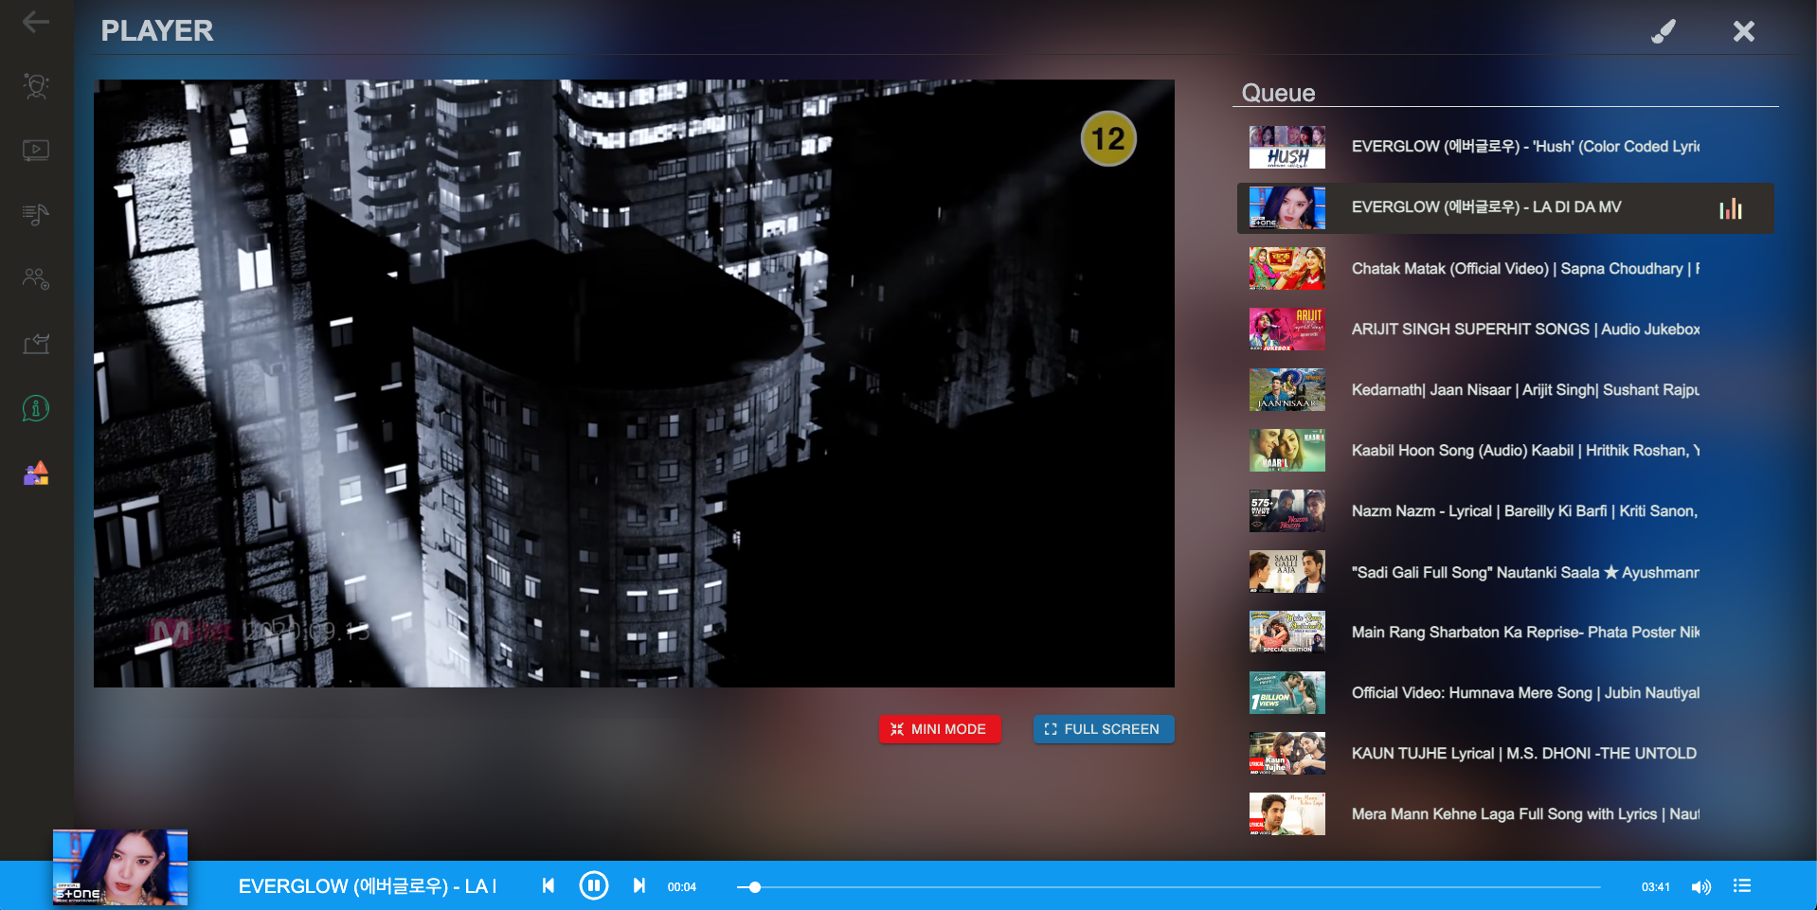The width and height of the screenshot is (1817, 910).
Task: Click the LA DI DA thumbnail in queue
Action: tap(1287, 208)
